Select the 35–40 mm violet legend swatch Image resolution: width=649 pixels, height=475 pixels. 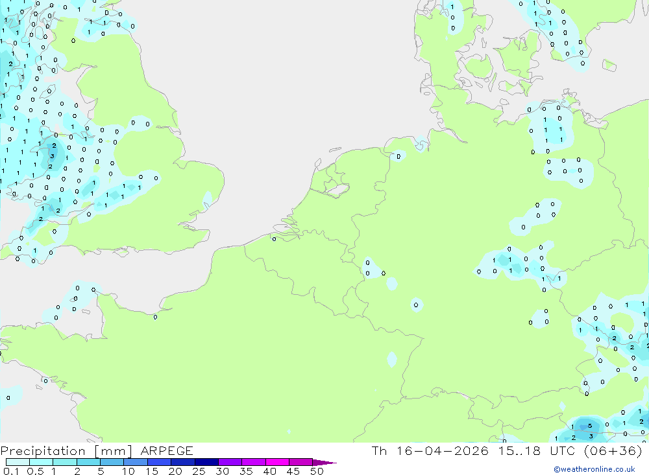coord(254,462)
